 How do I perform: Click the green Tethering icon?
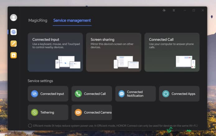[35, 112]
